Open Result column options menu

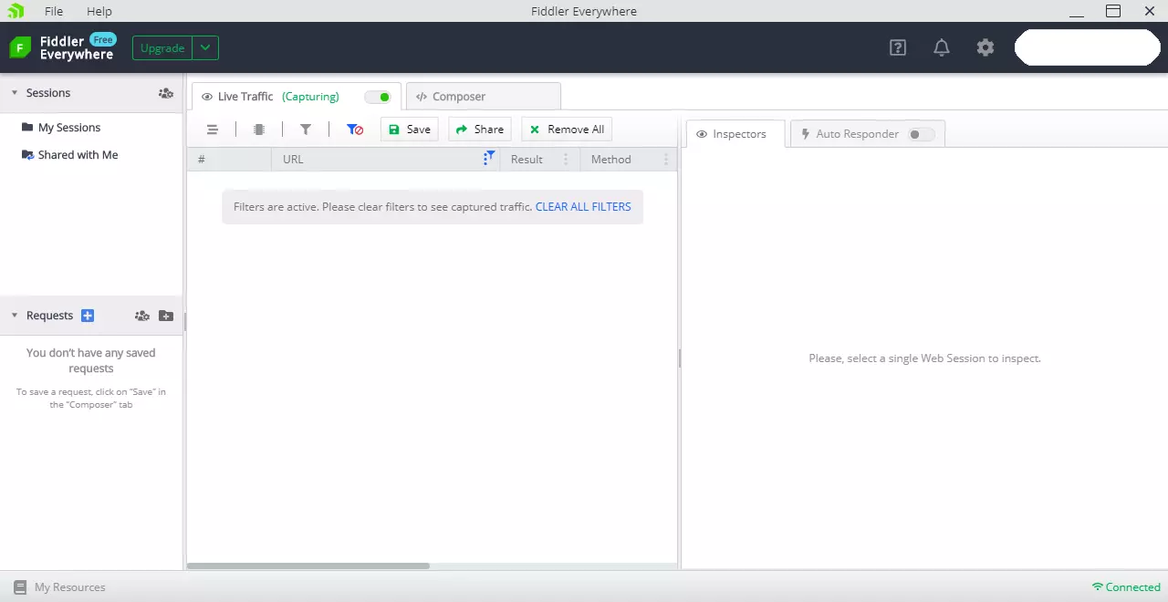click(x=566, y=160)
